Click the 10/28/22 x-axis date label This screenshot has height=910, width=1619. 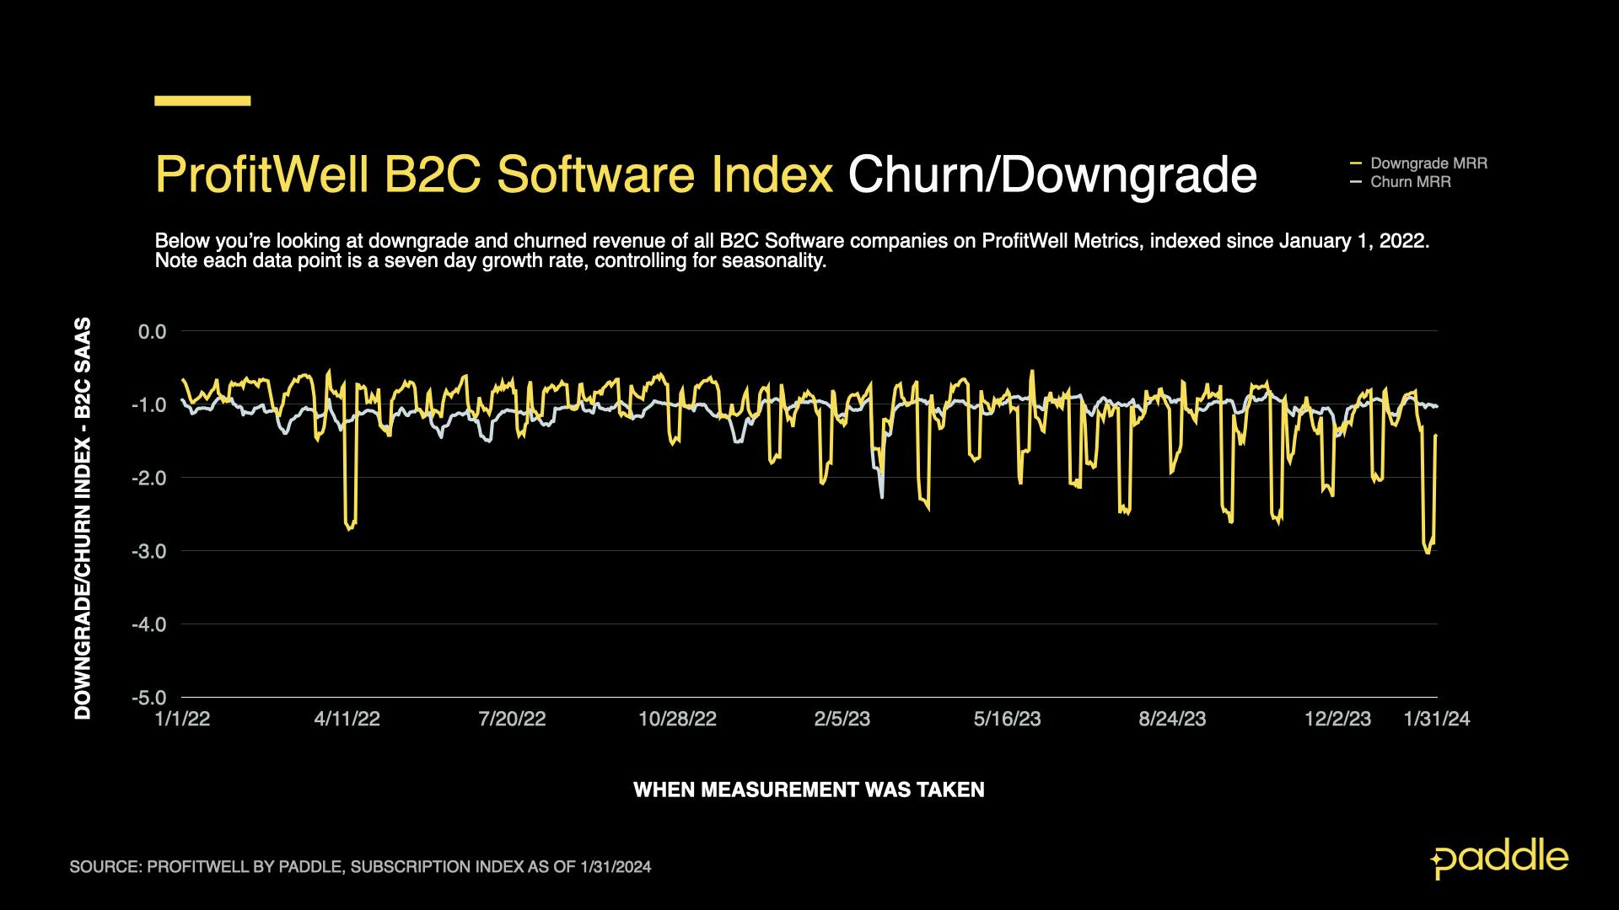pyautogui.click(x=677, y=719)
